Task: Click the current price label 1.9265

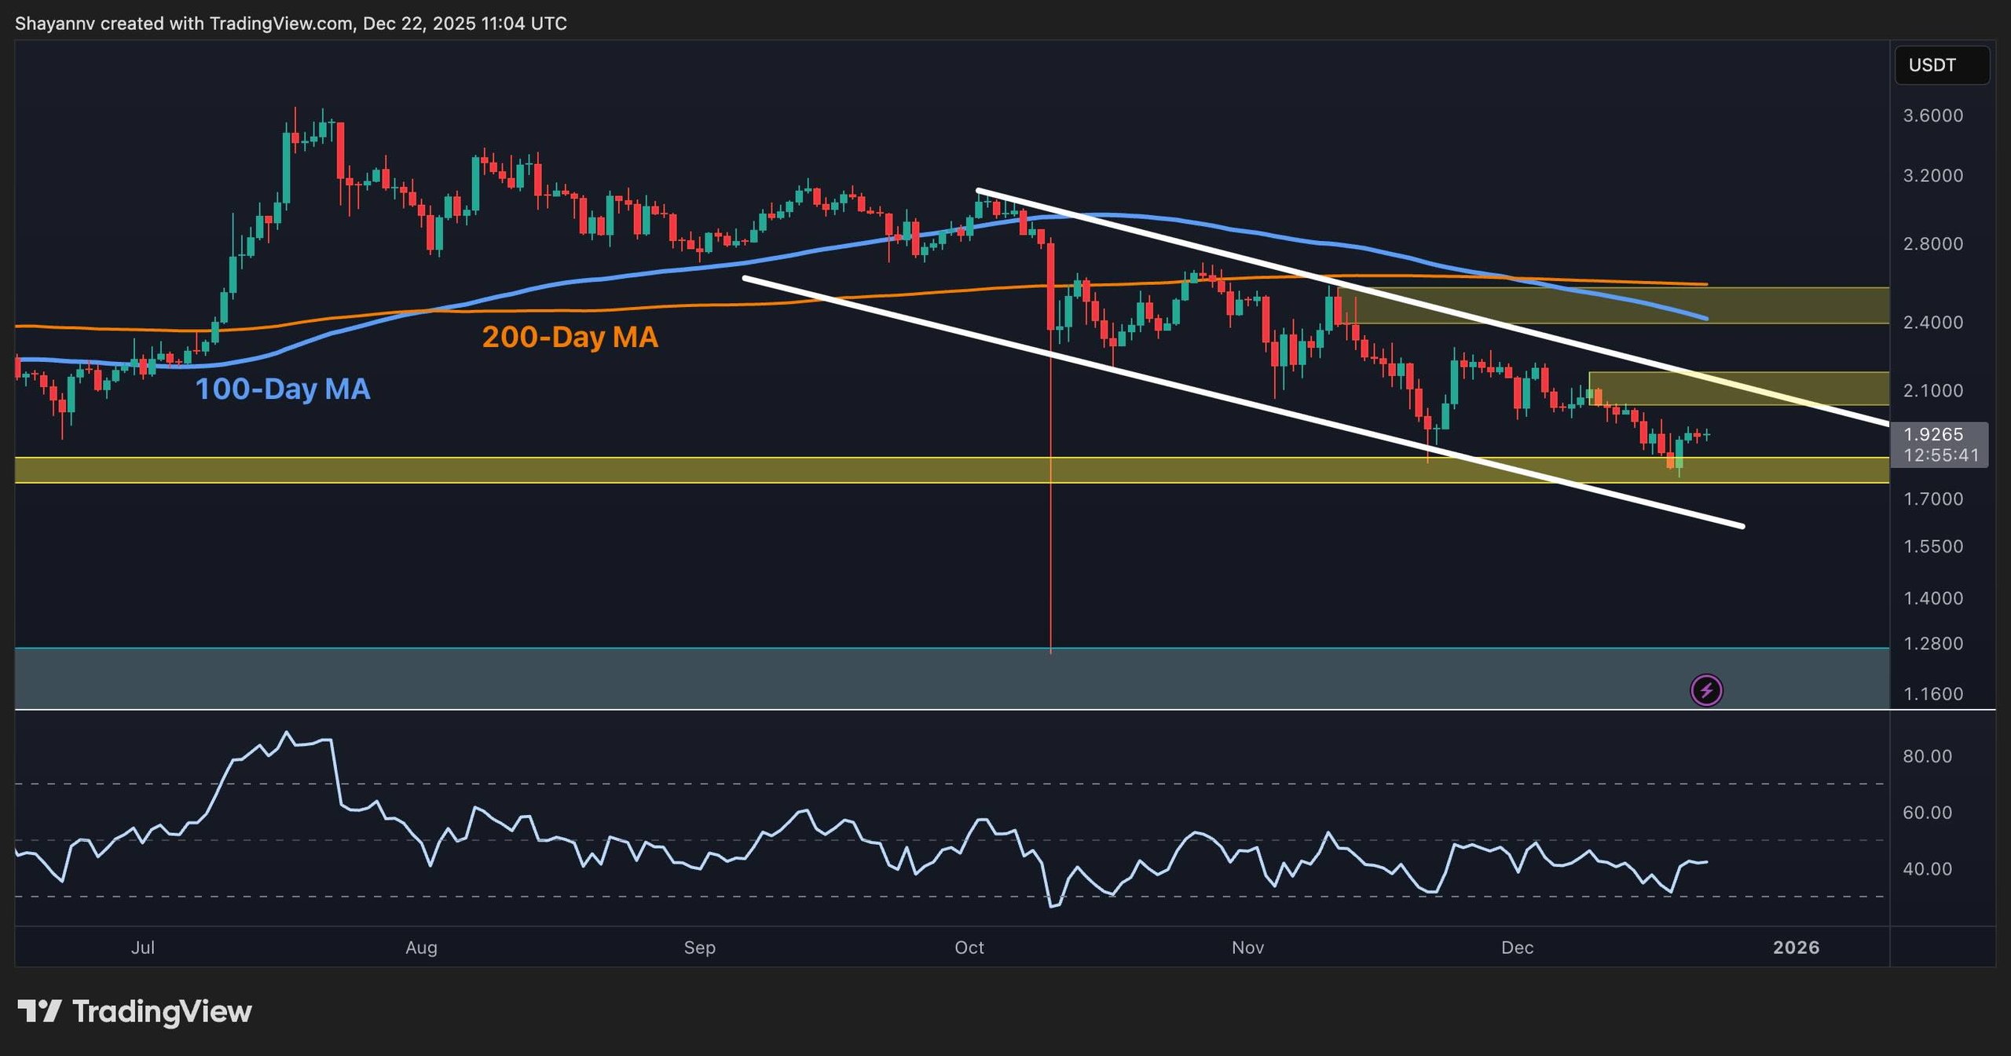Action: click(1935, 433)
